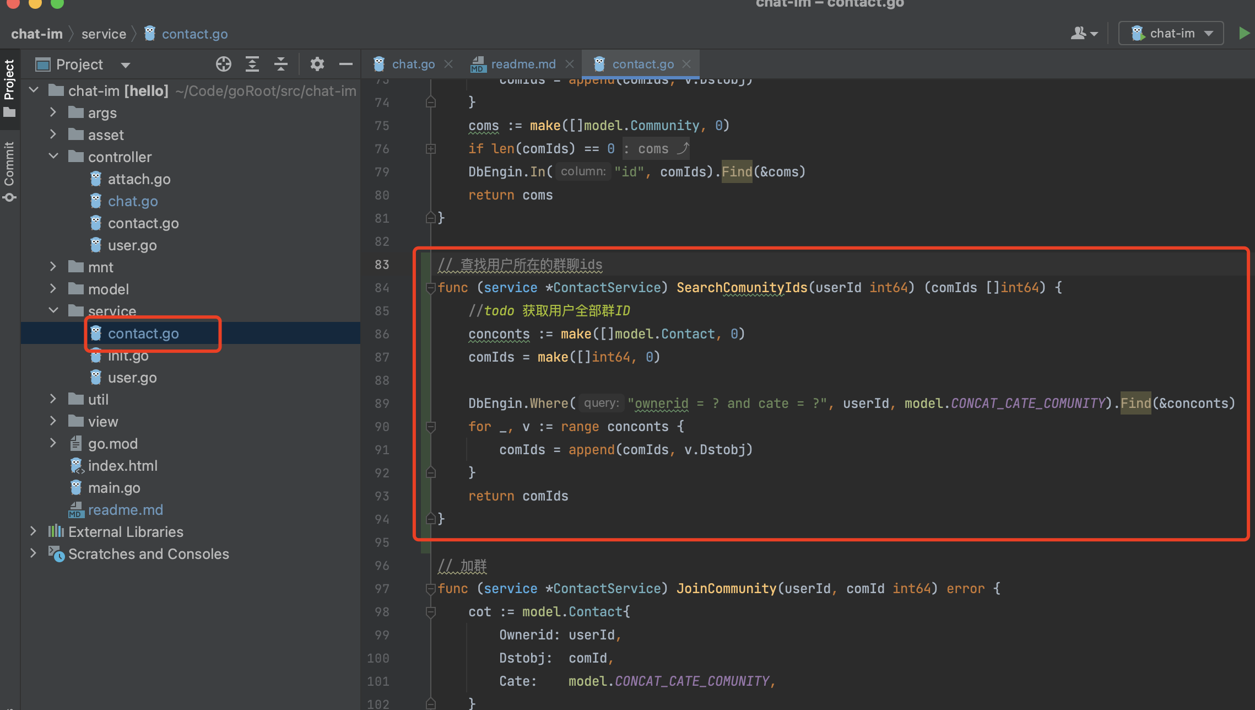Click the JoinCommunity function name
Screen dimensions: 1255x710
726,589
